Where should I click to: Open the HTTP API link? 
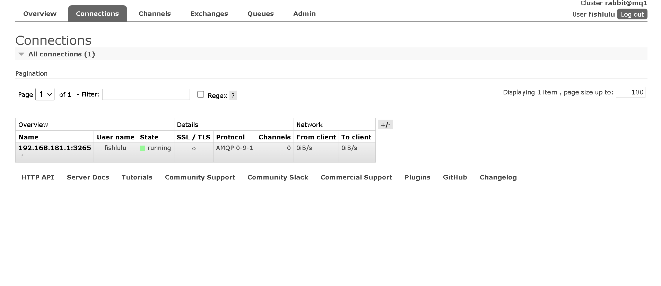(38, 177)
